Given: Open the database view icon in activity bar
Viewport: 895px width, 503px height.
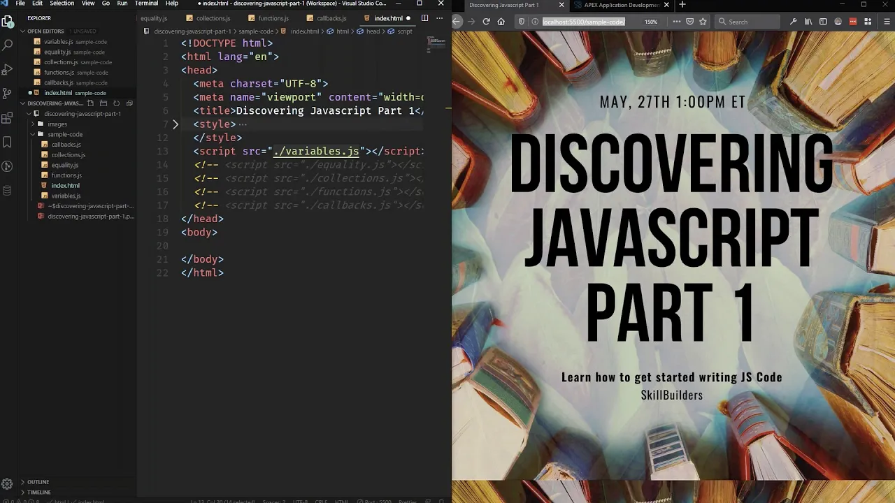Looking at the screenshot, I should tap(7, 191).
